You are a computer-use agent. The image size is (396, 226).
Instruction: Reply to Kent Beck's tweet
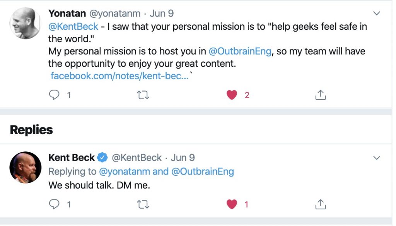[x=55, y=204]
